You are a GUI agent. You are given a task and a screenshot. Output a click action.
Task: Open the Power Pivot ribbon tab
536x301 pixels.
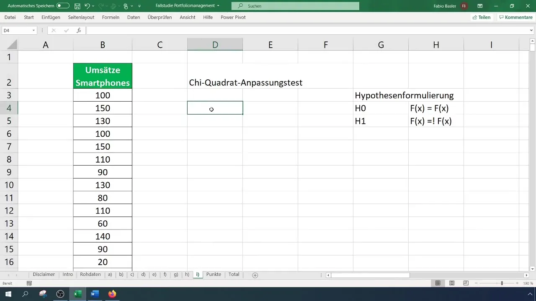233,18
